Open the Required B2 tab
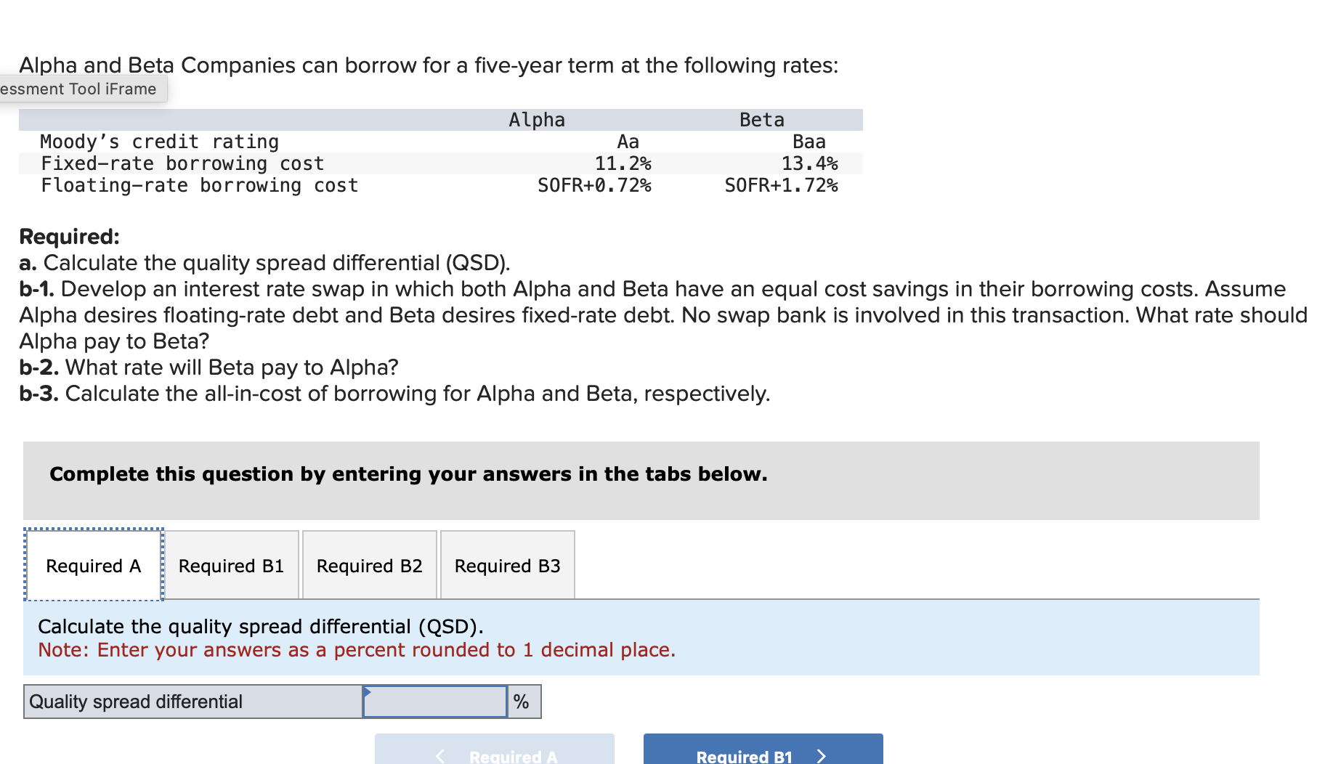The height and width of the screenshot is (764, 1325). click(369, 565)
